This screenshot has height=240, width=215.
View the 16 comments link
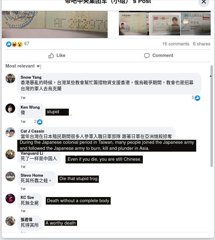coord(176,44)
